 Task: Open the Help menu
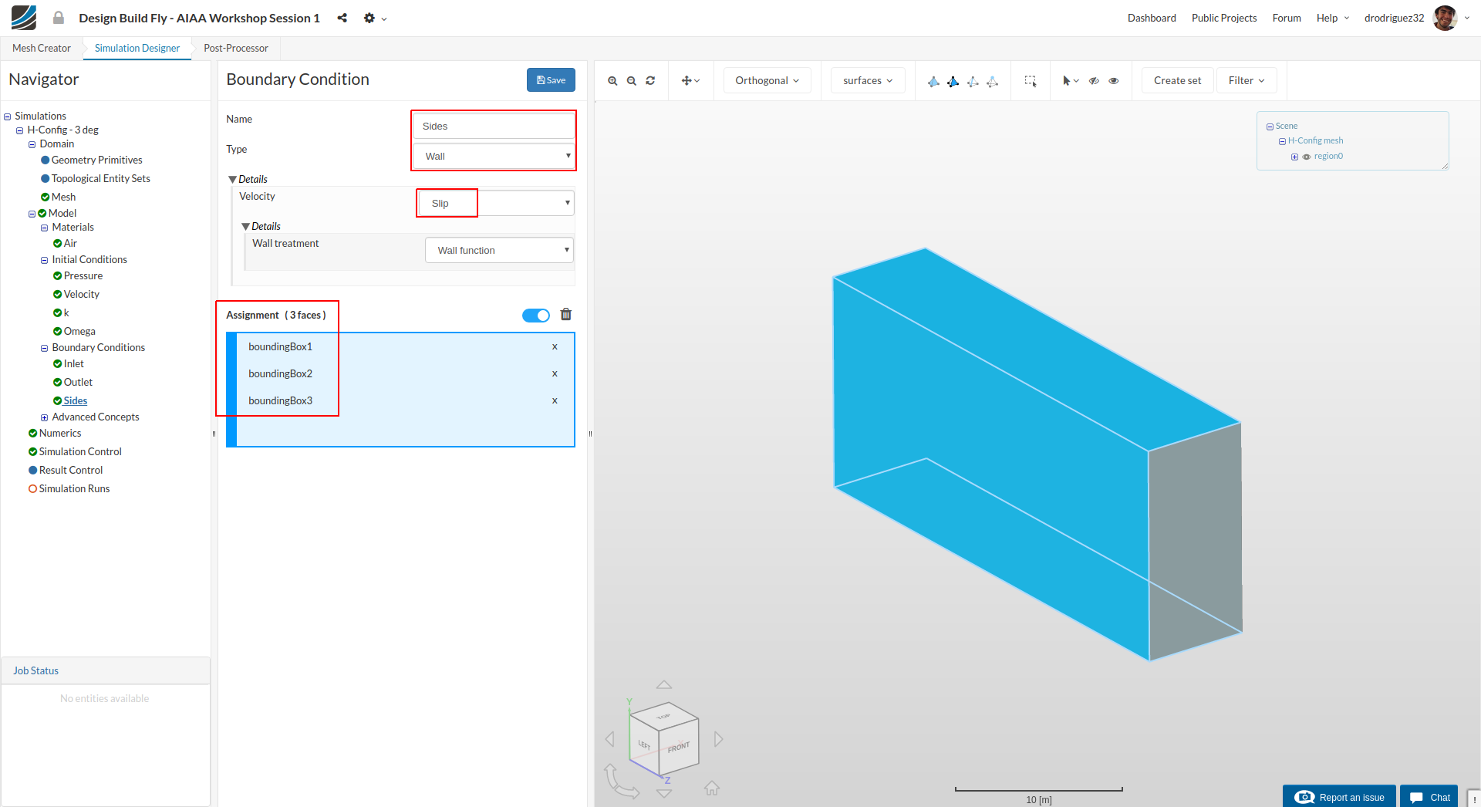[x=1333, y=18]
